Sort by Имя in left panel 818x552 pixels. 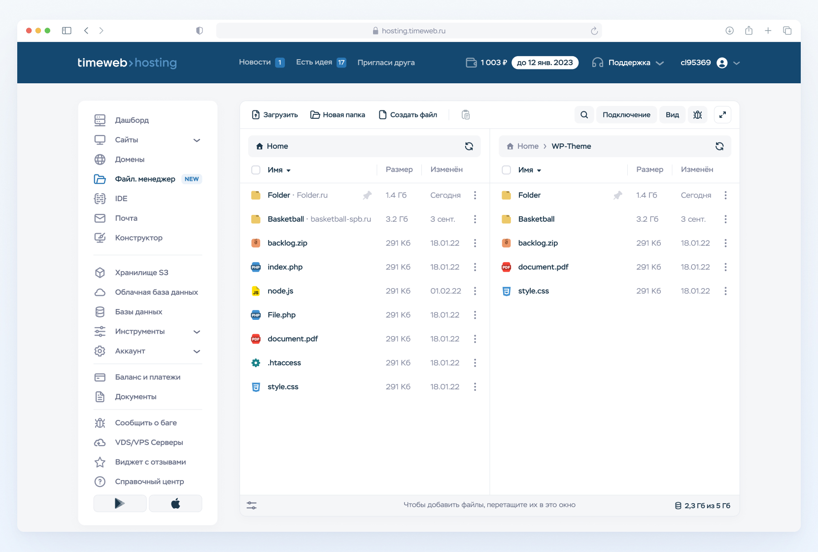click(279, 170)
